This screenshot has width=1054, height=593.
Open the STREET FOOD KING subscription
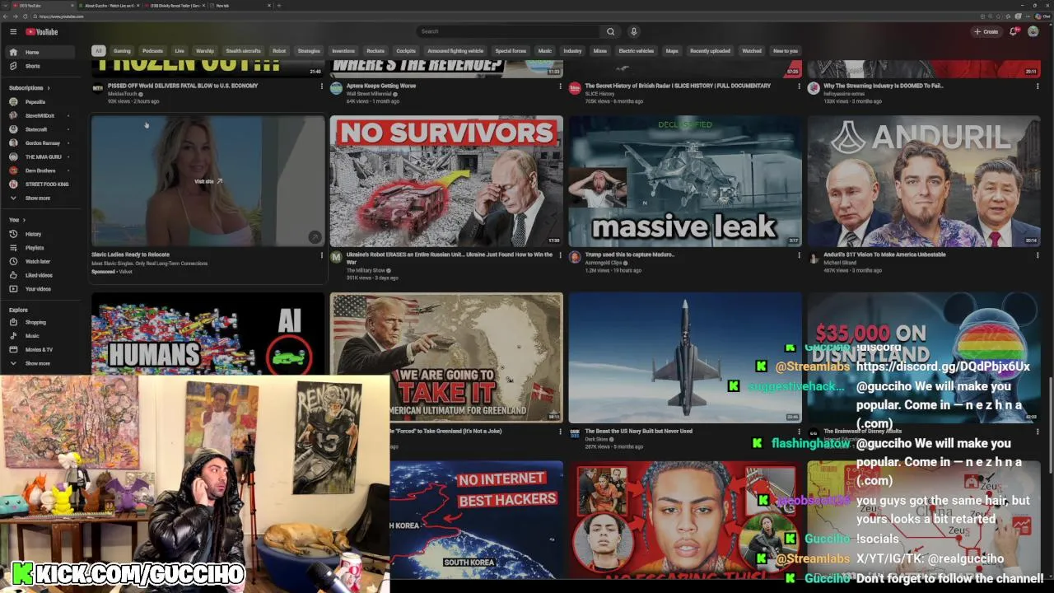pos(41,184)
